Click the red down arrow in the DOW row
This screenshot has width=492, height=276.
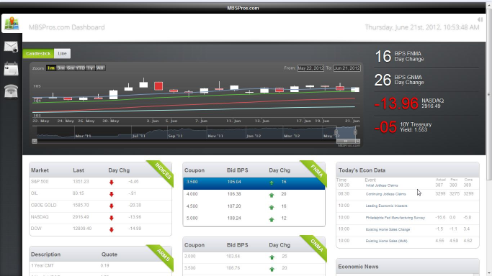coord(112,229)
